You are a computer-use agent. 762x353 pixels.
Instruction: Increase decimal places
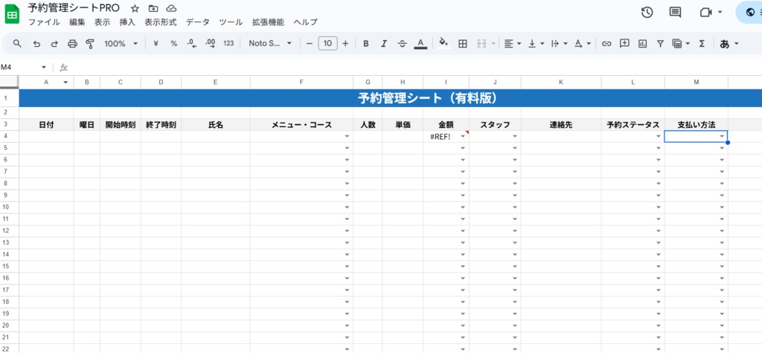pyautogui.click(x=211, y=44)
